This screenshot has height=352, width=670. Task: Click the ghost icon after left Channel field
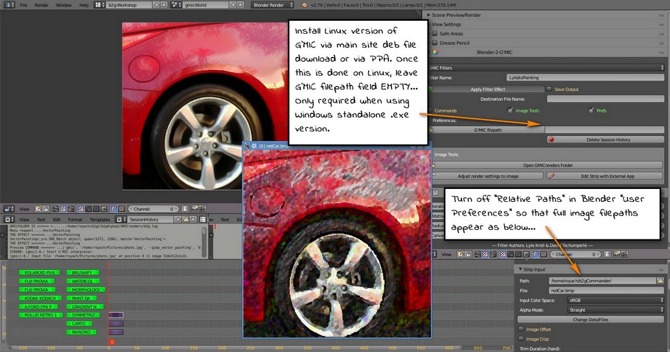(x=185, y=208)
